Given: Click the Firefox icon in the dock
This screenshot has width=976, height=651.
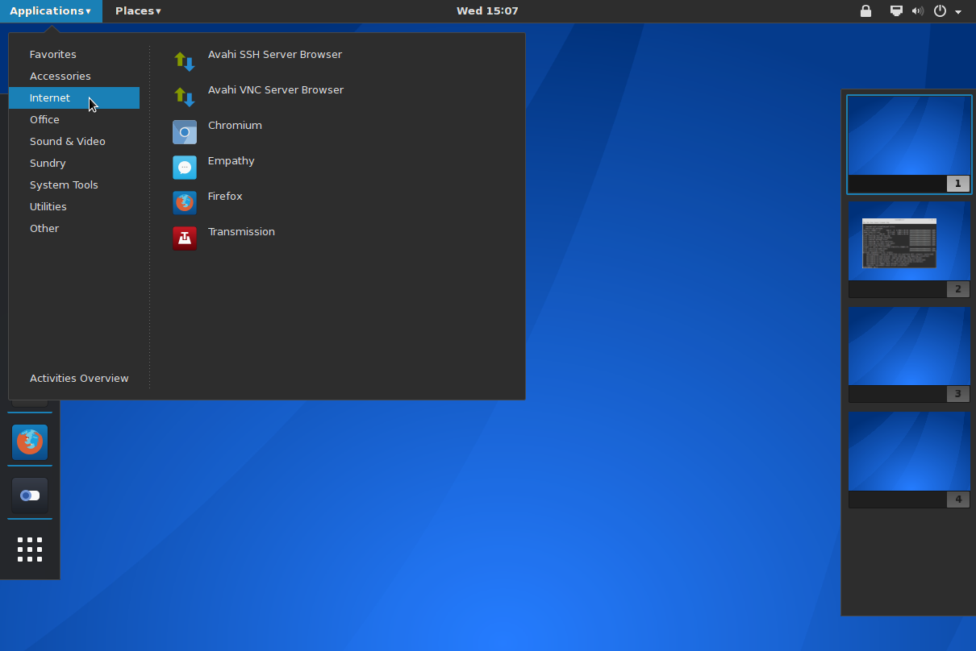Looking at the screenshot, I should tap(29, 442).
